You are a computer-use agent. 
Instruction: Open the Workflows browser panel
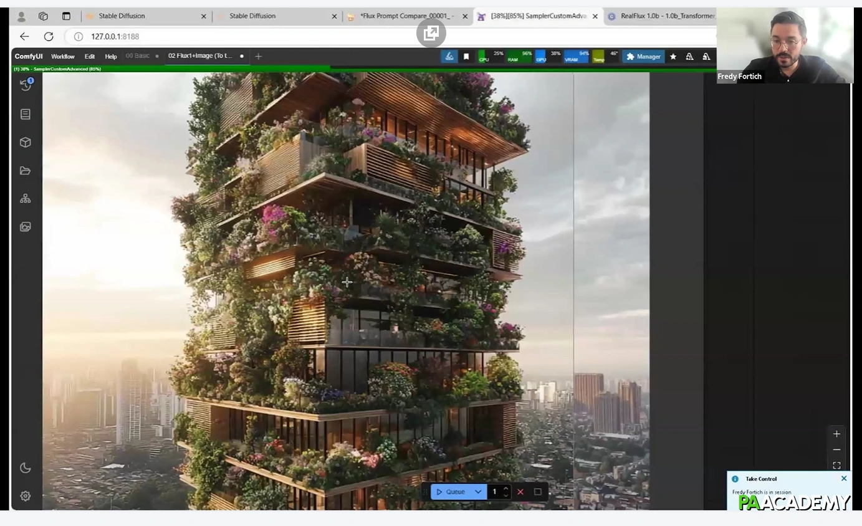pos(25,170)
